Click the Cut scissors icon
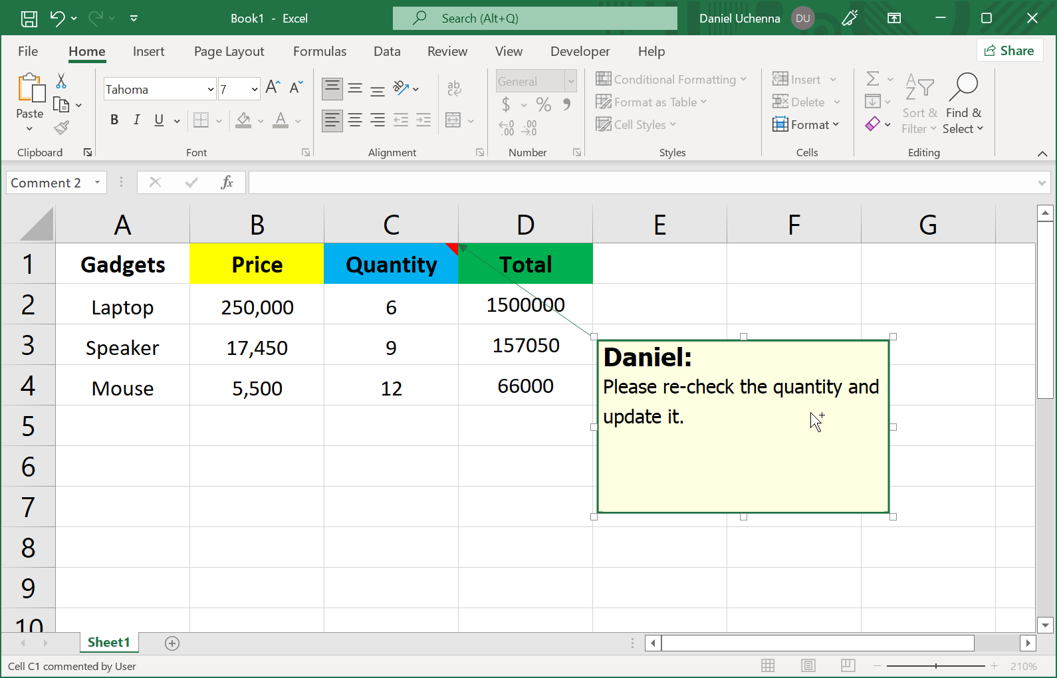The image size is (1057, 678). tap(61, 81)
